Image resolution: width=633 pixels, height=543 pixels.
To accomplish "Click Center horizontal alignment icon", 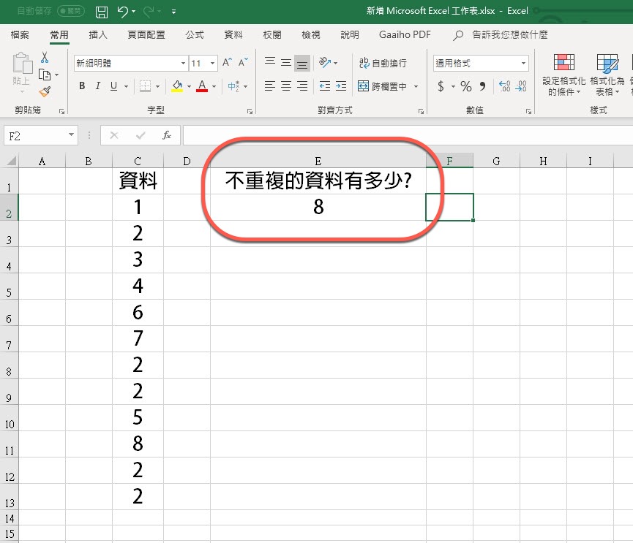I will [286, 86].
